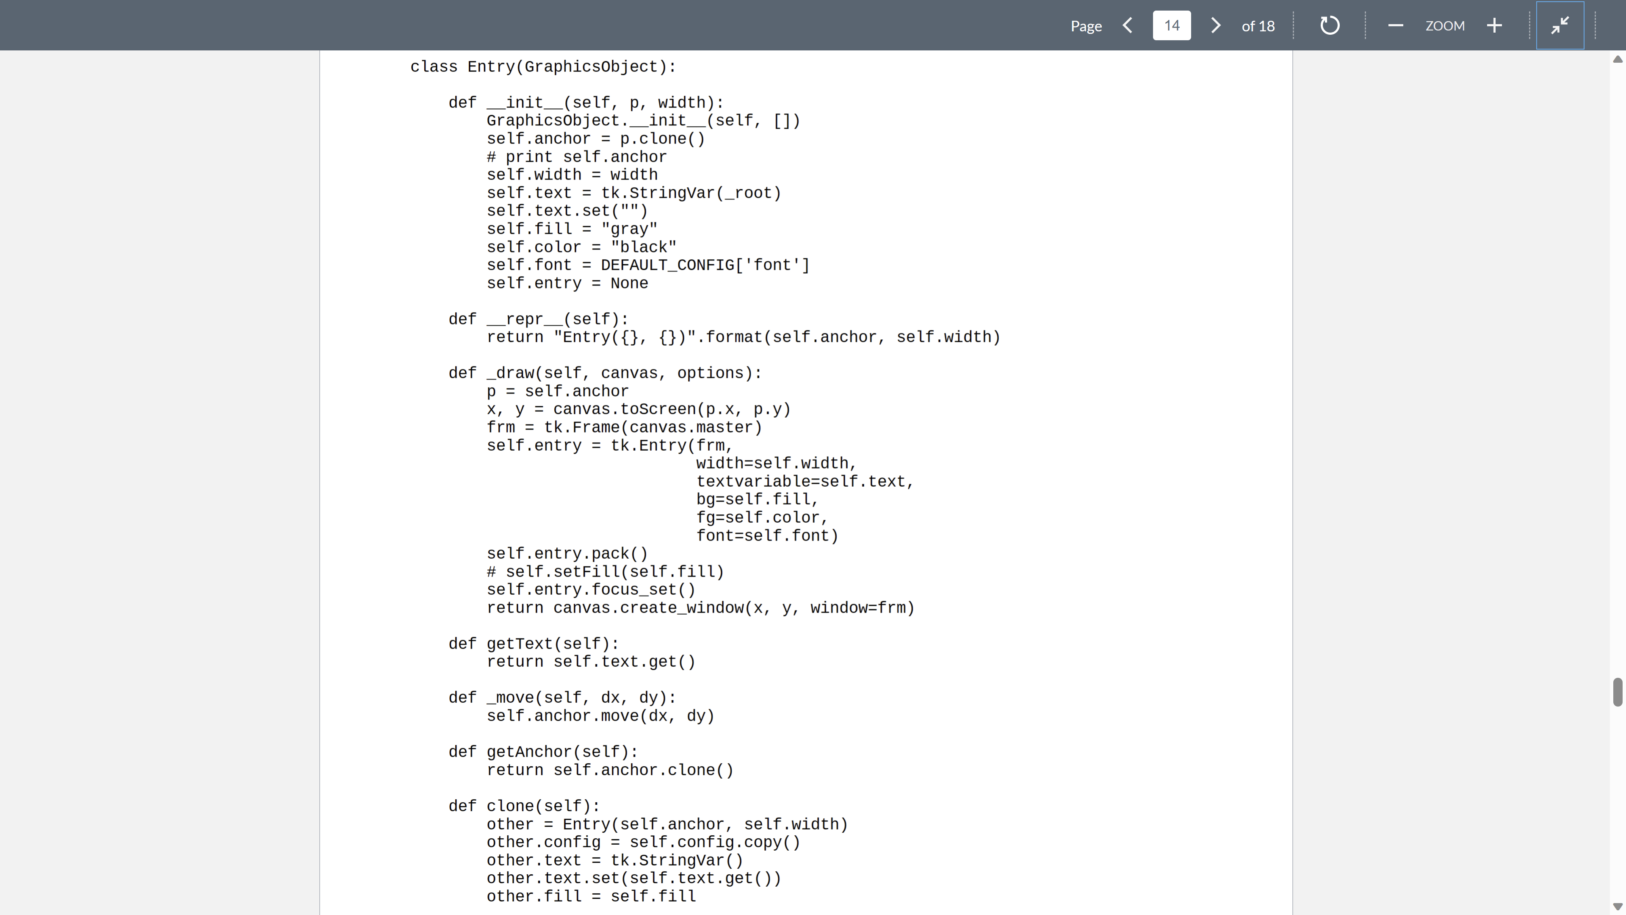Click the 'of 18' page count text
This screenshot has width=1626, height=915.
click(1257, 25)
